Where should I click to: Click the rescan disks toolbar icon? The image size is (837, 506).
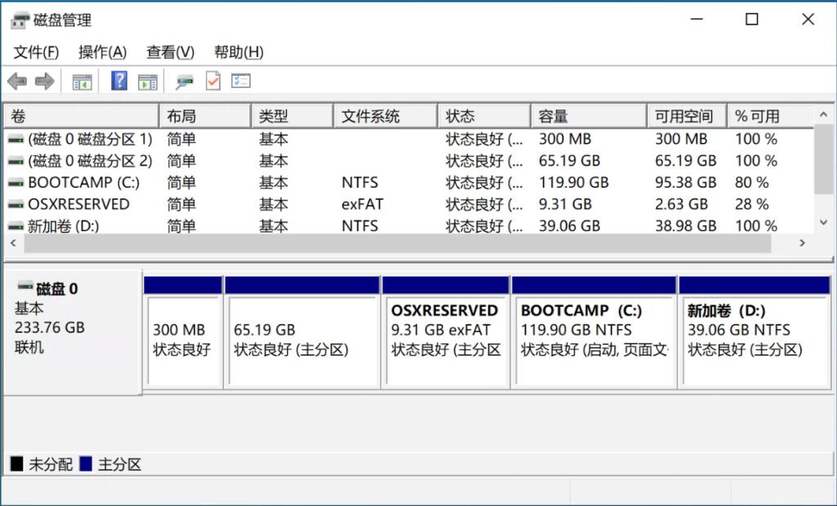click(184, 81)
